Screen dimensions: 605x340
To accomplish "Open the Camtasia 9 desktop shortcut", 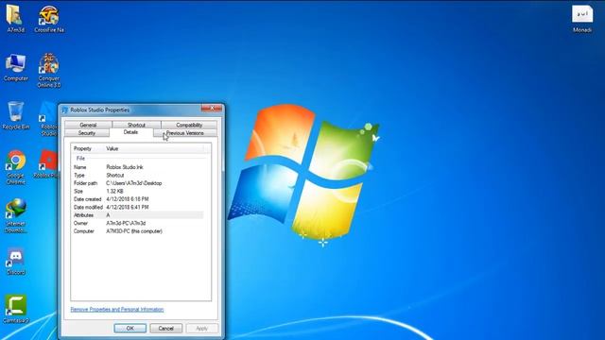I will (15, 309).
